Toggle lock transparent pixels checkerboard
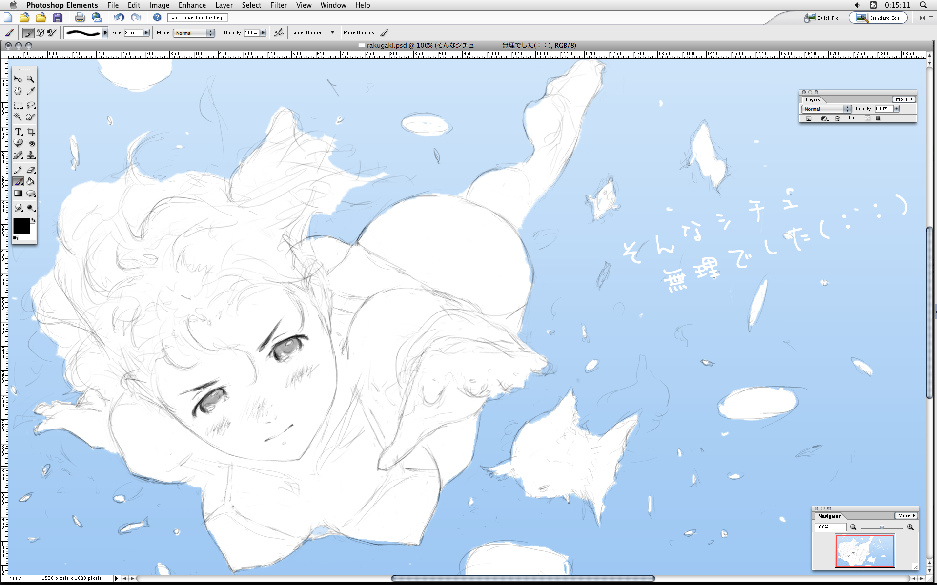937x585 pixels. pos(867,118)
